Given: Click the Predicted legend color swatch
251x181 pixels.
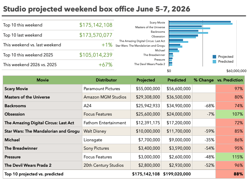Looking at the screenshot, I should point(214,62).
